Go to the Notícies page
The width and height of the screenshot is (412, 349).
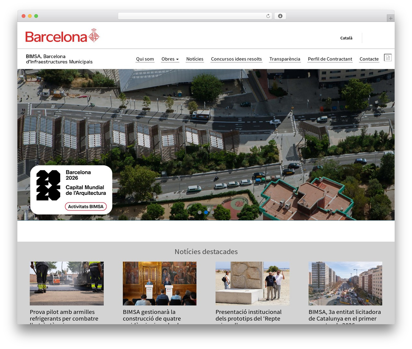tap(195, 59)
